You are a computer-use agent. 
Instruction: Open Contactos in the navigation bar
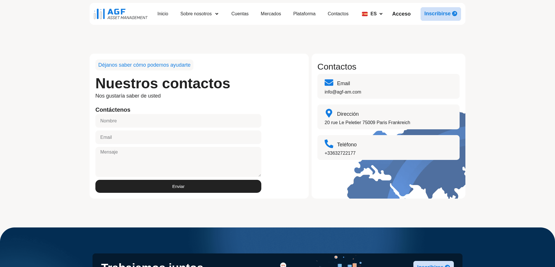338,14
